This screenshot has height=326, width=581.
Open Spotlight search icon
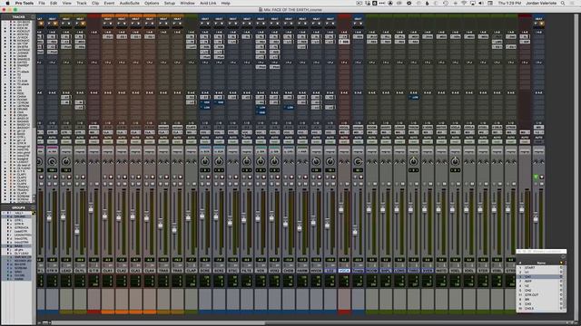[x=563, y=3]
